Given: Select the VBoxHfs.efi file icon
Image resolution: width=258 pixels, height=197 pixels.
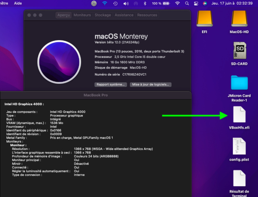Looking at the screenshot, I should 239,114.
